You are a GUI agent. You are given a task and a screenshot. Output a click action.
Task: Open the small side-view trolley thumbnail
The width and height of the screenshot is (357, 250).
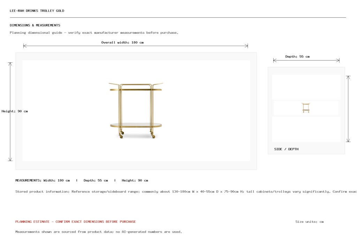[306, 108]
